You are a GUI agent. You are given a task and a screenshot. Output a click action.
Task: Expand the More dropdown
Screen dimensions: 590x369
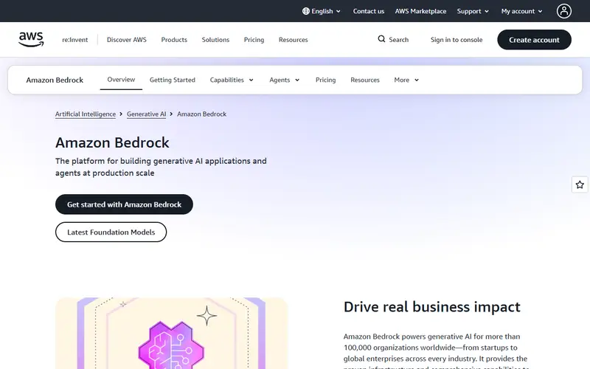[406, 80]
